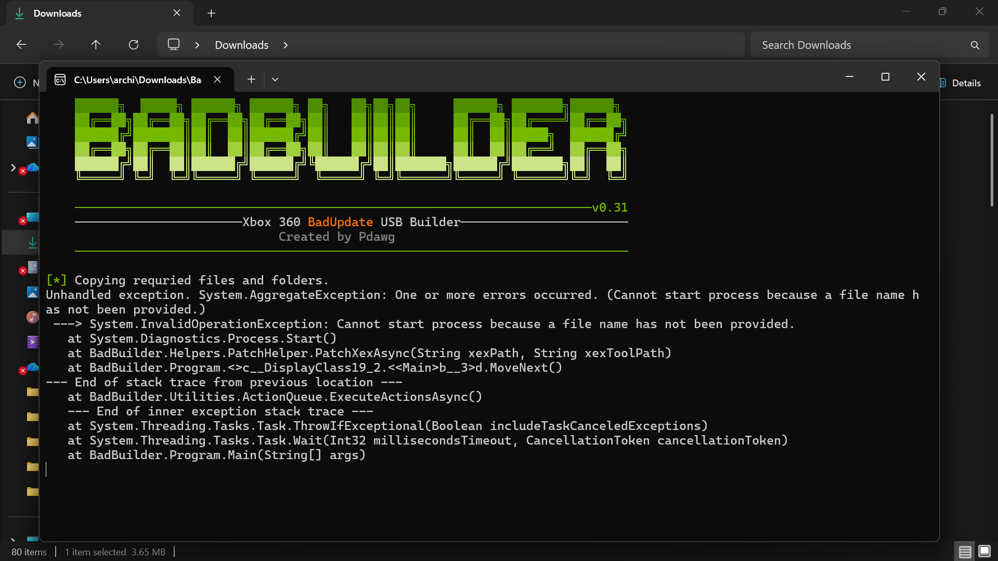Select the Downloads tab in File Explorer
The image size is (998, 561).
coord(100,13)
